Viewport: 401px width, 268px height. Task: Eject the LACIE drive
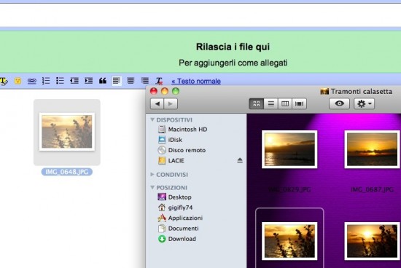click(240, 160)
